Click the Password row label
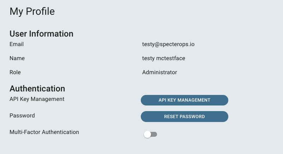Screen dimensions: 283x154 22,115
